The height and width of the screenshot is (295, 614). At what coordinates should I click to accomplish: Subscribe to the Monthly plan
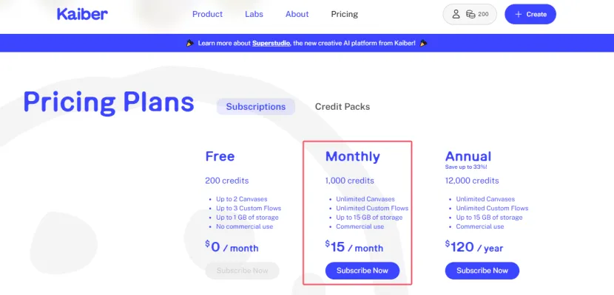pyautogui.click(x=362, y=271)
